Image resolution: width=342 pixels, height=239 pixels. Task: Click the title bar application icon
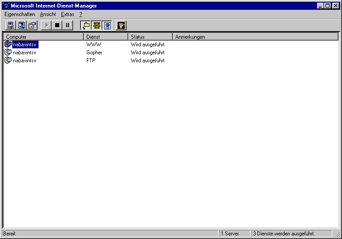(6, 6)
